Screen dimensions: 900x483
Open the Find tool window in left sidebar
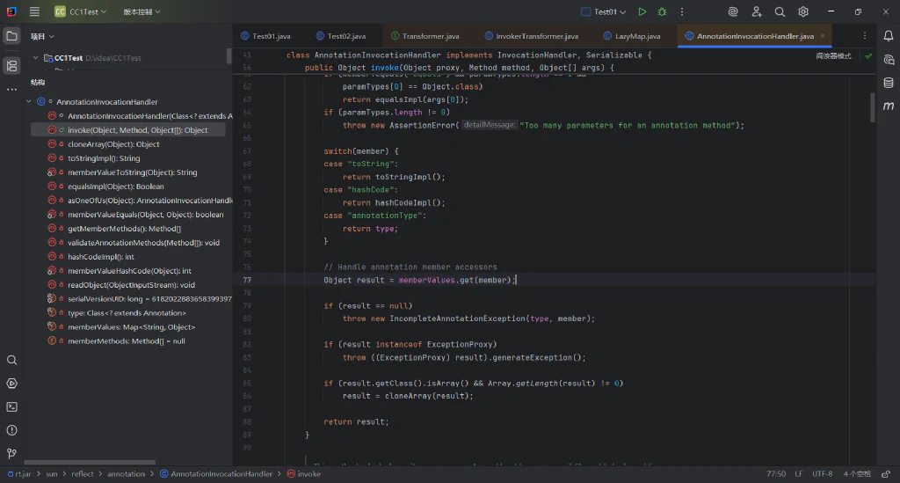tap(11, 360)
